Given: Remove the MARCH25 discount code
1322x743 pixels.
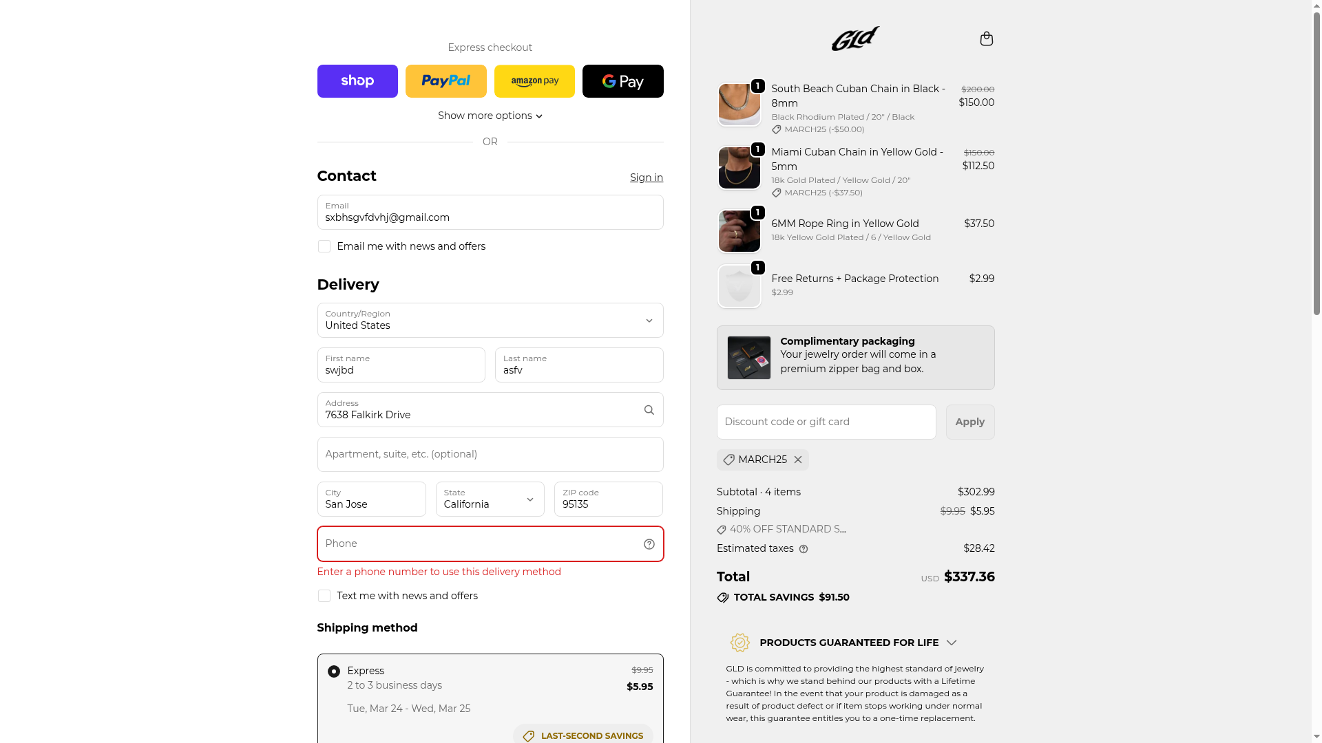Looking at the screenshot, I should click(x=798, y=460).
